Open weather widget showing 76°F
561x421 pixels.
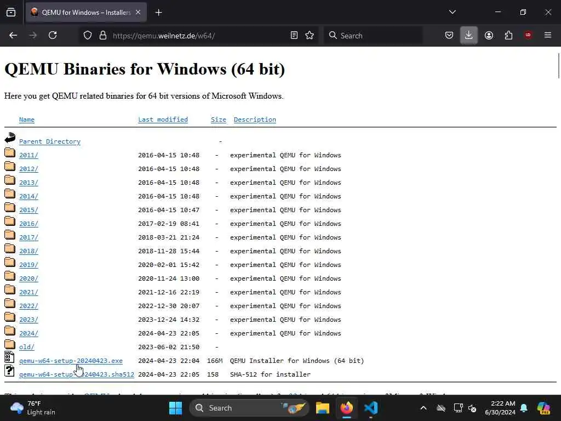[x=33, y=408]
